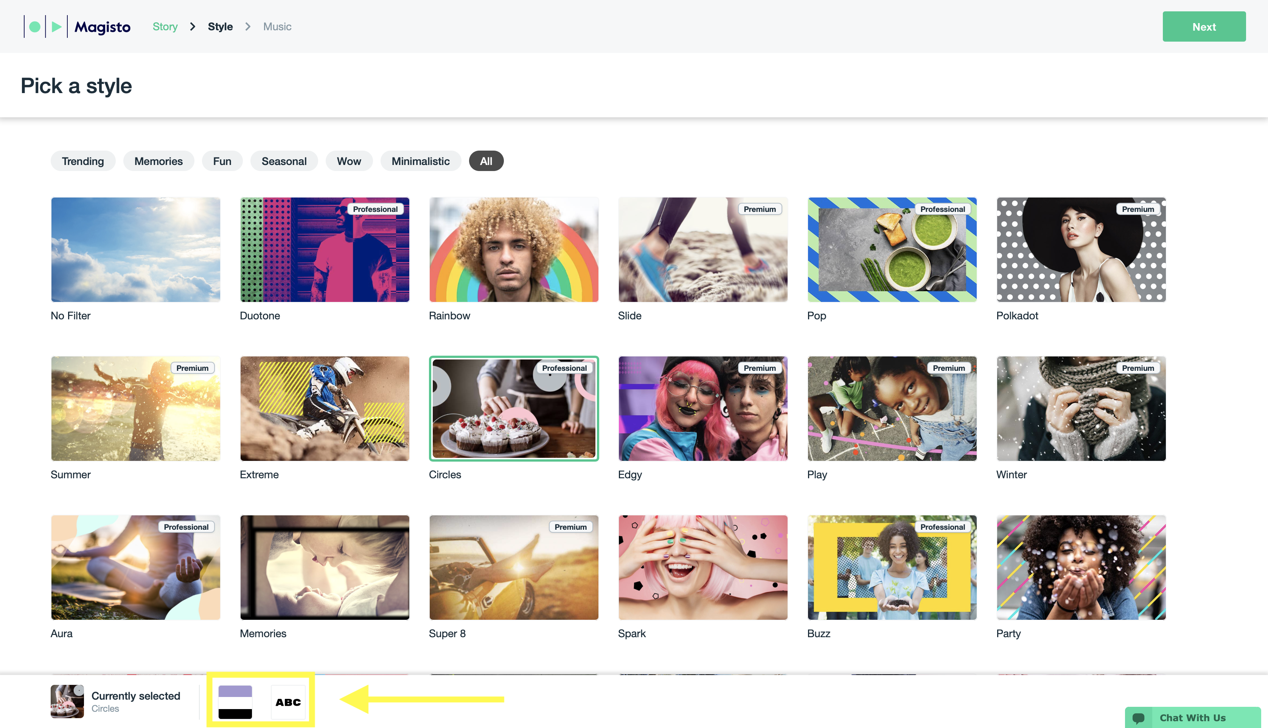Click the Magisto logo
The image size is (1268, 728).
click(78, 26)
